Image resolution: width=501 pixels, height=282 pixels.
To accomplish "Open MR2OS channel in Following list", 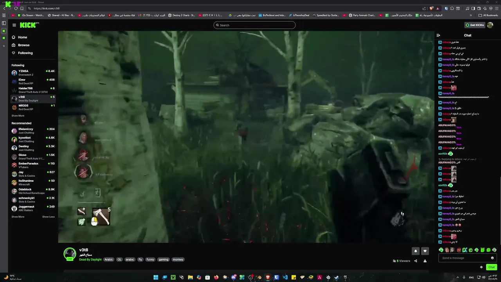I will [x=33, y=107].
